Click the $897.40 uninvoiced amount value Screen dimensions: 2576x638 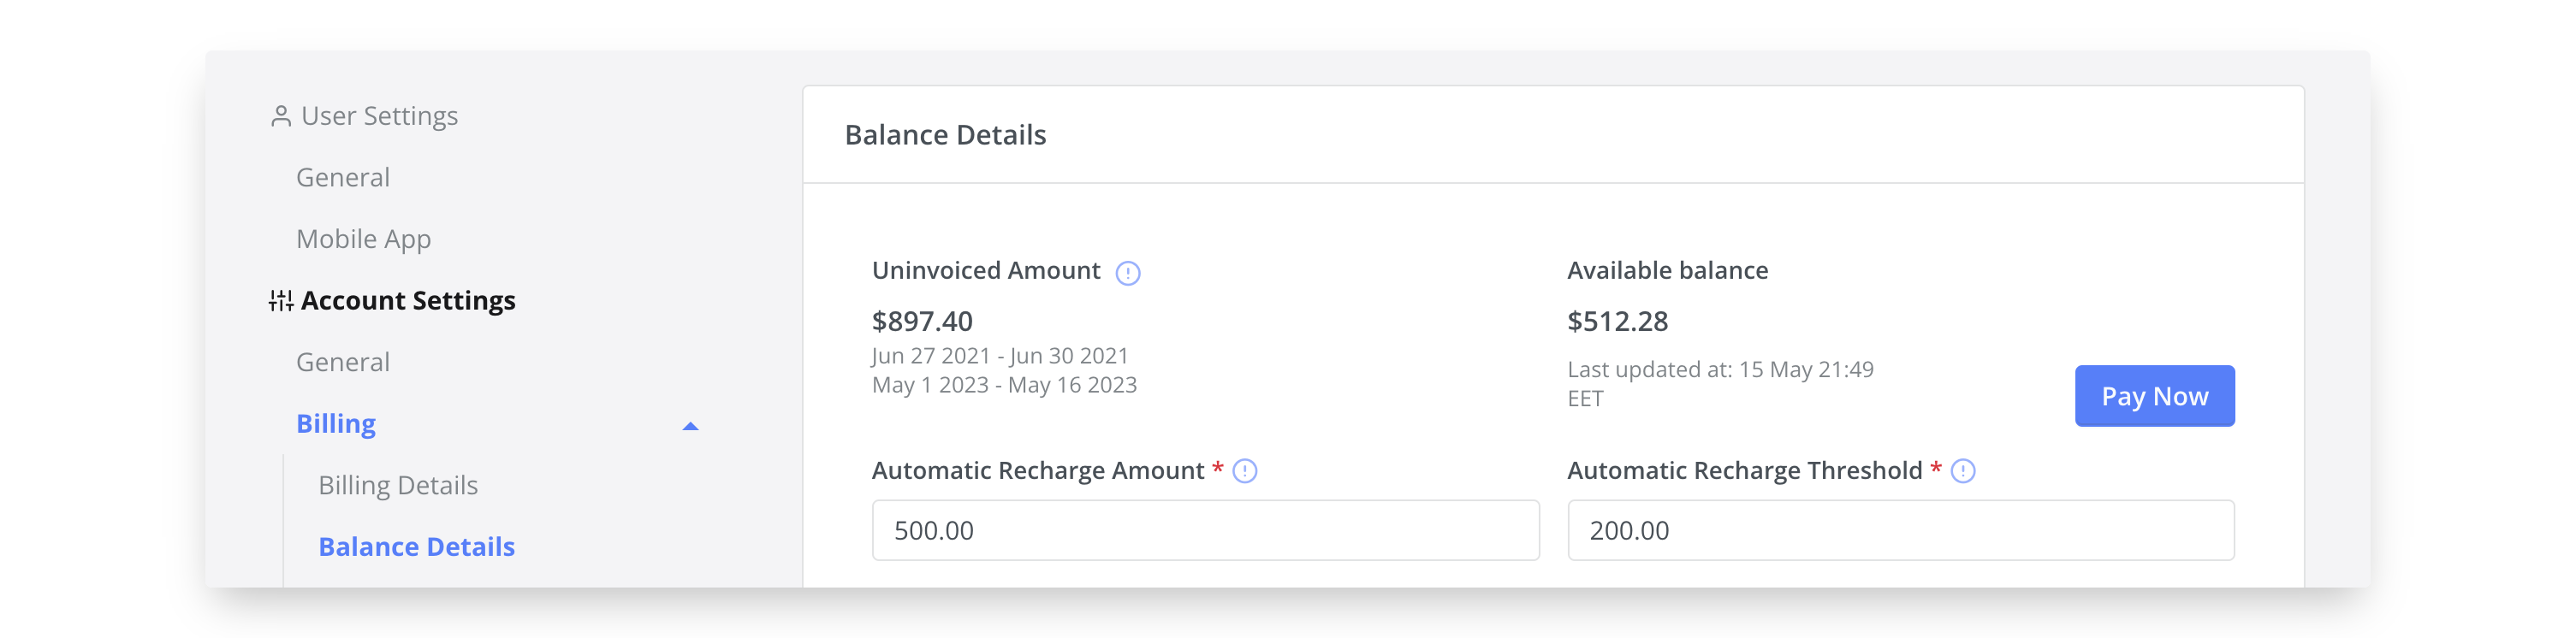(922, 322)
